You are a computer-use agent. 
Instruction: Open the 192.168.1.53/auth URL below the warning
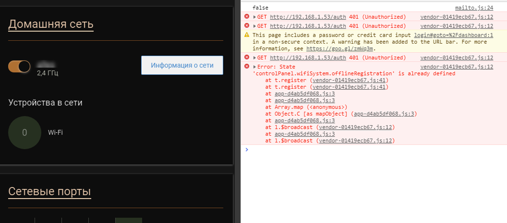point(308,58)
